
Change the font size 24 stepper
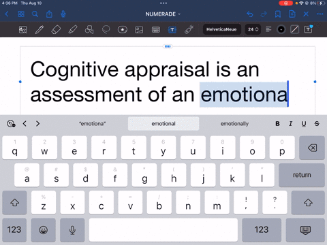[253, 29]
